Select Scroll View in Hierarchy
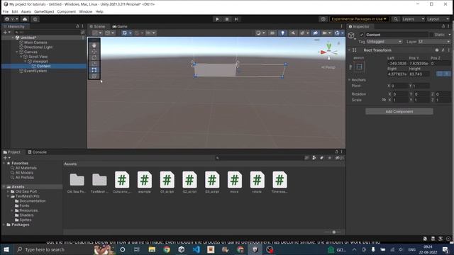 click(38, 57)
